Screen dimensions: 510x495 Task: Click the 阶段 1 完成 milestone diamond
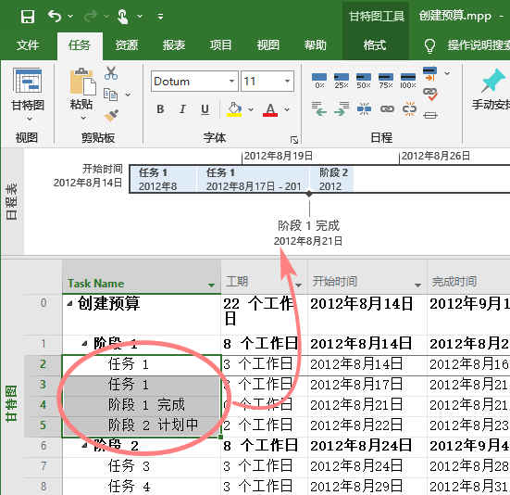coord(309,194)
